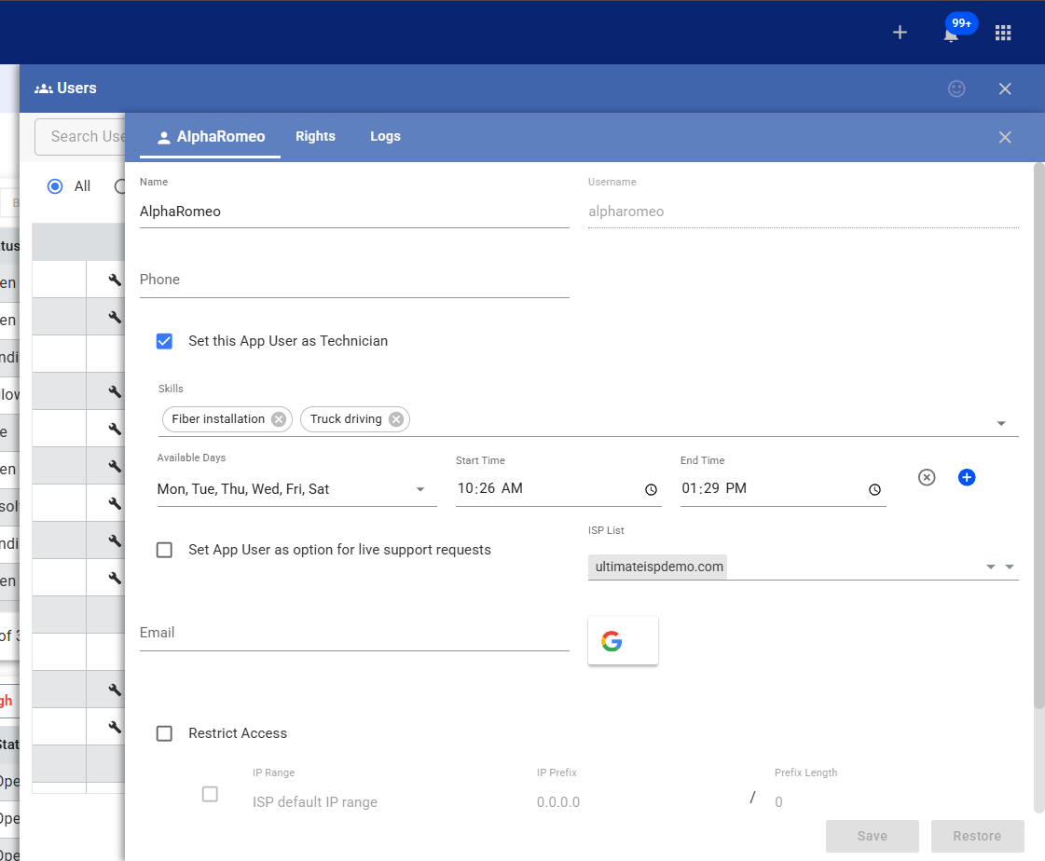Viewport: 1045px width, 861px height.
Task: Uncheck Set this App User as Technician
Action: pos(165,341)
